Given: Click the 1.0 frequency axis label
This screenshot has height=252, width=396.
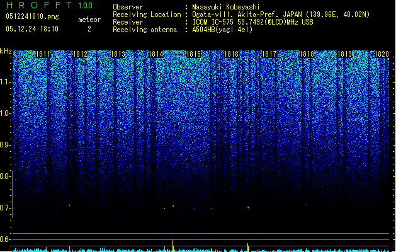Looking at the screenshot, I should [5, 113].
